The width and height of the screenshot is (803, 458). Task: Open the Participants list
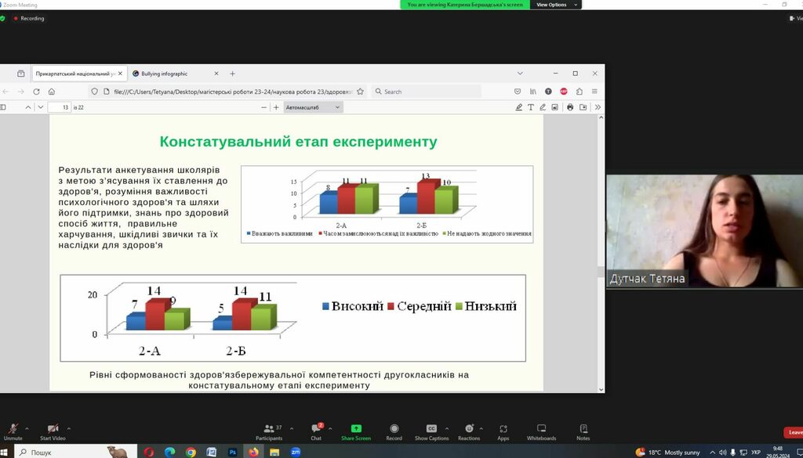click(x=267, y=429)
